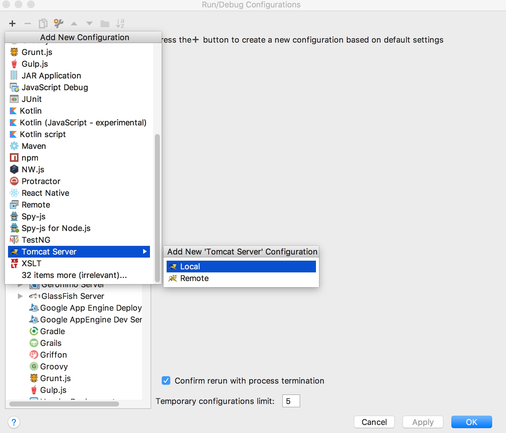Click the Maven gear icon
506x433 pixels.
[14, 146]
